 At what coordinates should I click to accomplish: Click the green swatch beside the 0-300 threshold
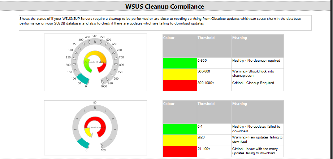(180, 63)
